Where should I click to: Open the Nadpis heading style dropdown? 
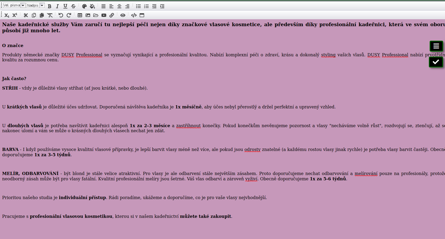(35, 5)
